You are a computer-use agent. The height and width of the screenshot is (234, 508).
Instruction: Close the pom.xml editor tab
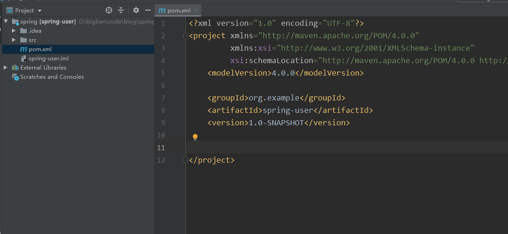[195, 10]
